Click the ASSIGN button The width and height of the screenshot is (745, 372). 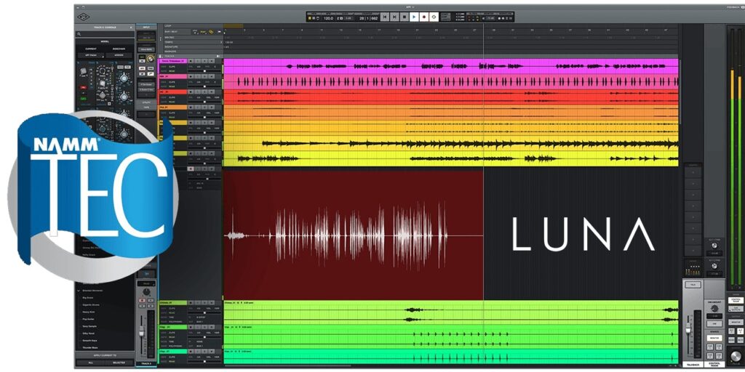point(119,55)
